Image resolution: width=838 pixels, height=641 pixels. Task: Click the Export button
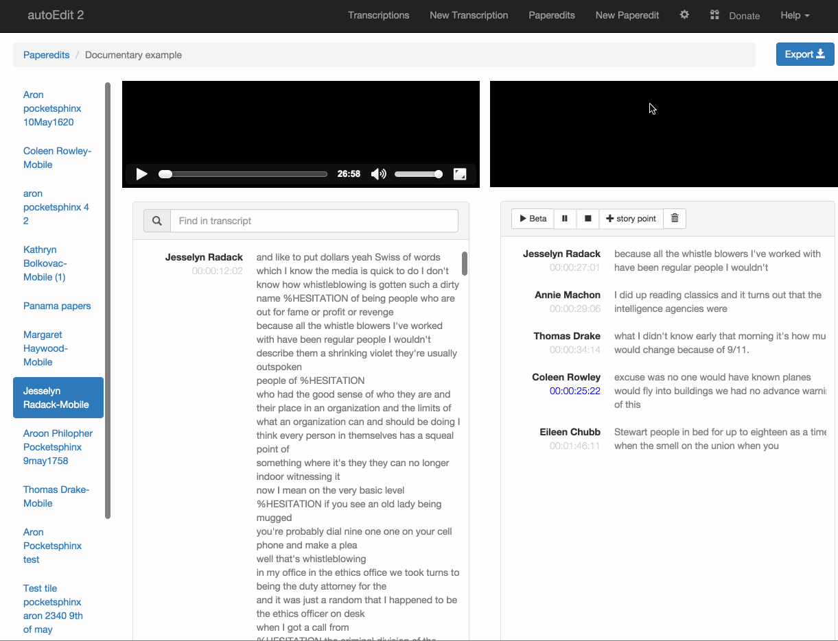click(804, 55)
